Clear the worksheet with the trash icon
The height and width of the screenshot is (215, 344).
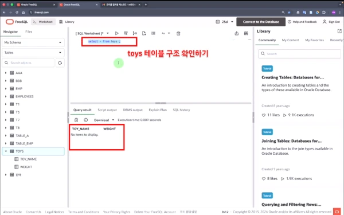[178, 33]
